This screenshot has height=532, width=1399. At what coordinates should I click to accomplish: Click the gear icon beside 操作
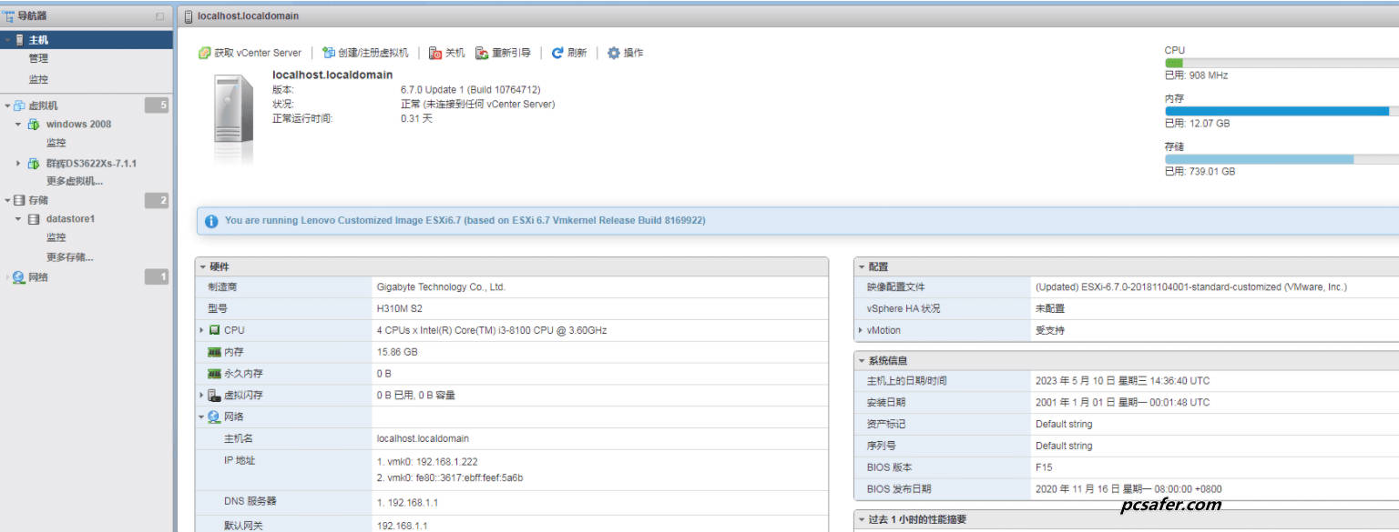click(614, 53)
